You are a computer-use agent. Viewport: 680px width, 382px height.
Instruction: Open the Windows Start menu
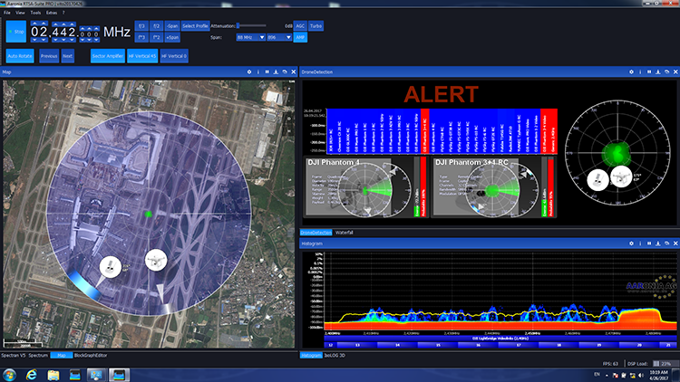tap(9, 375)
